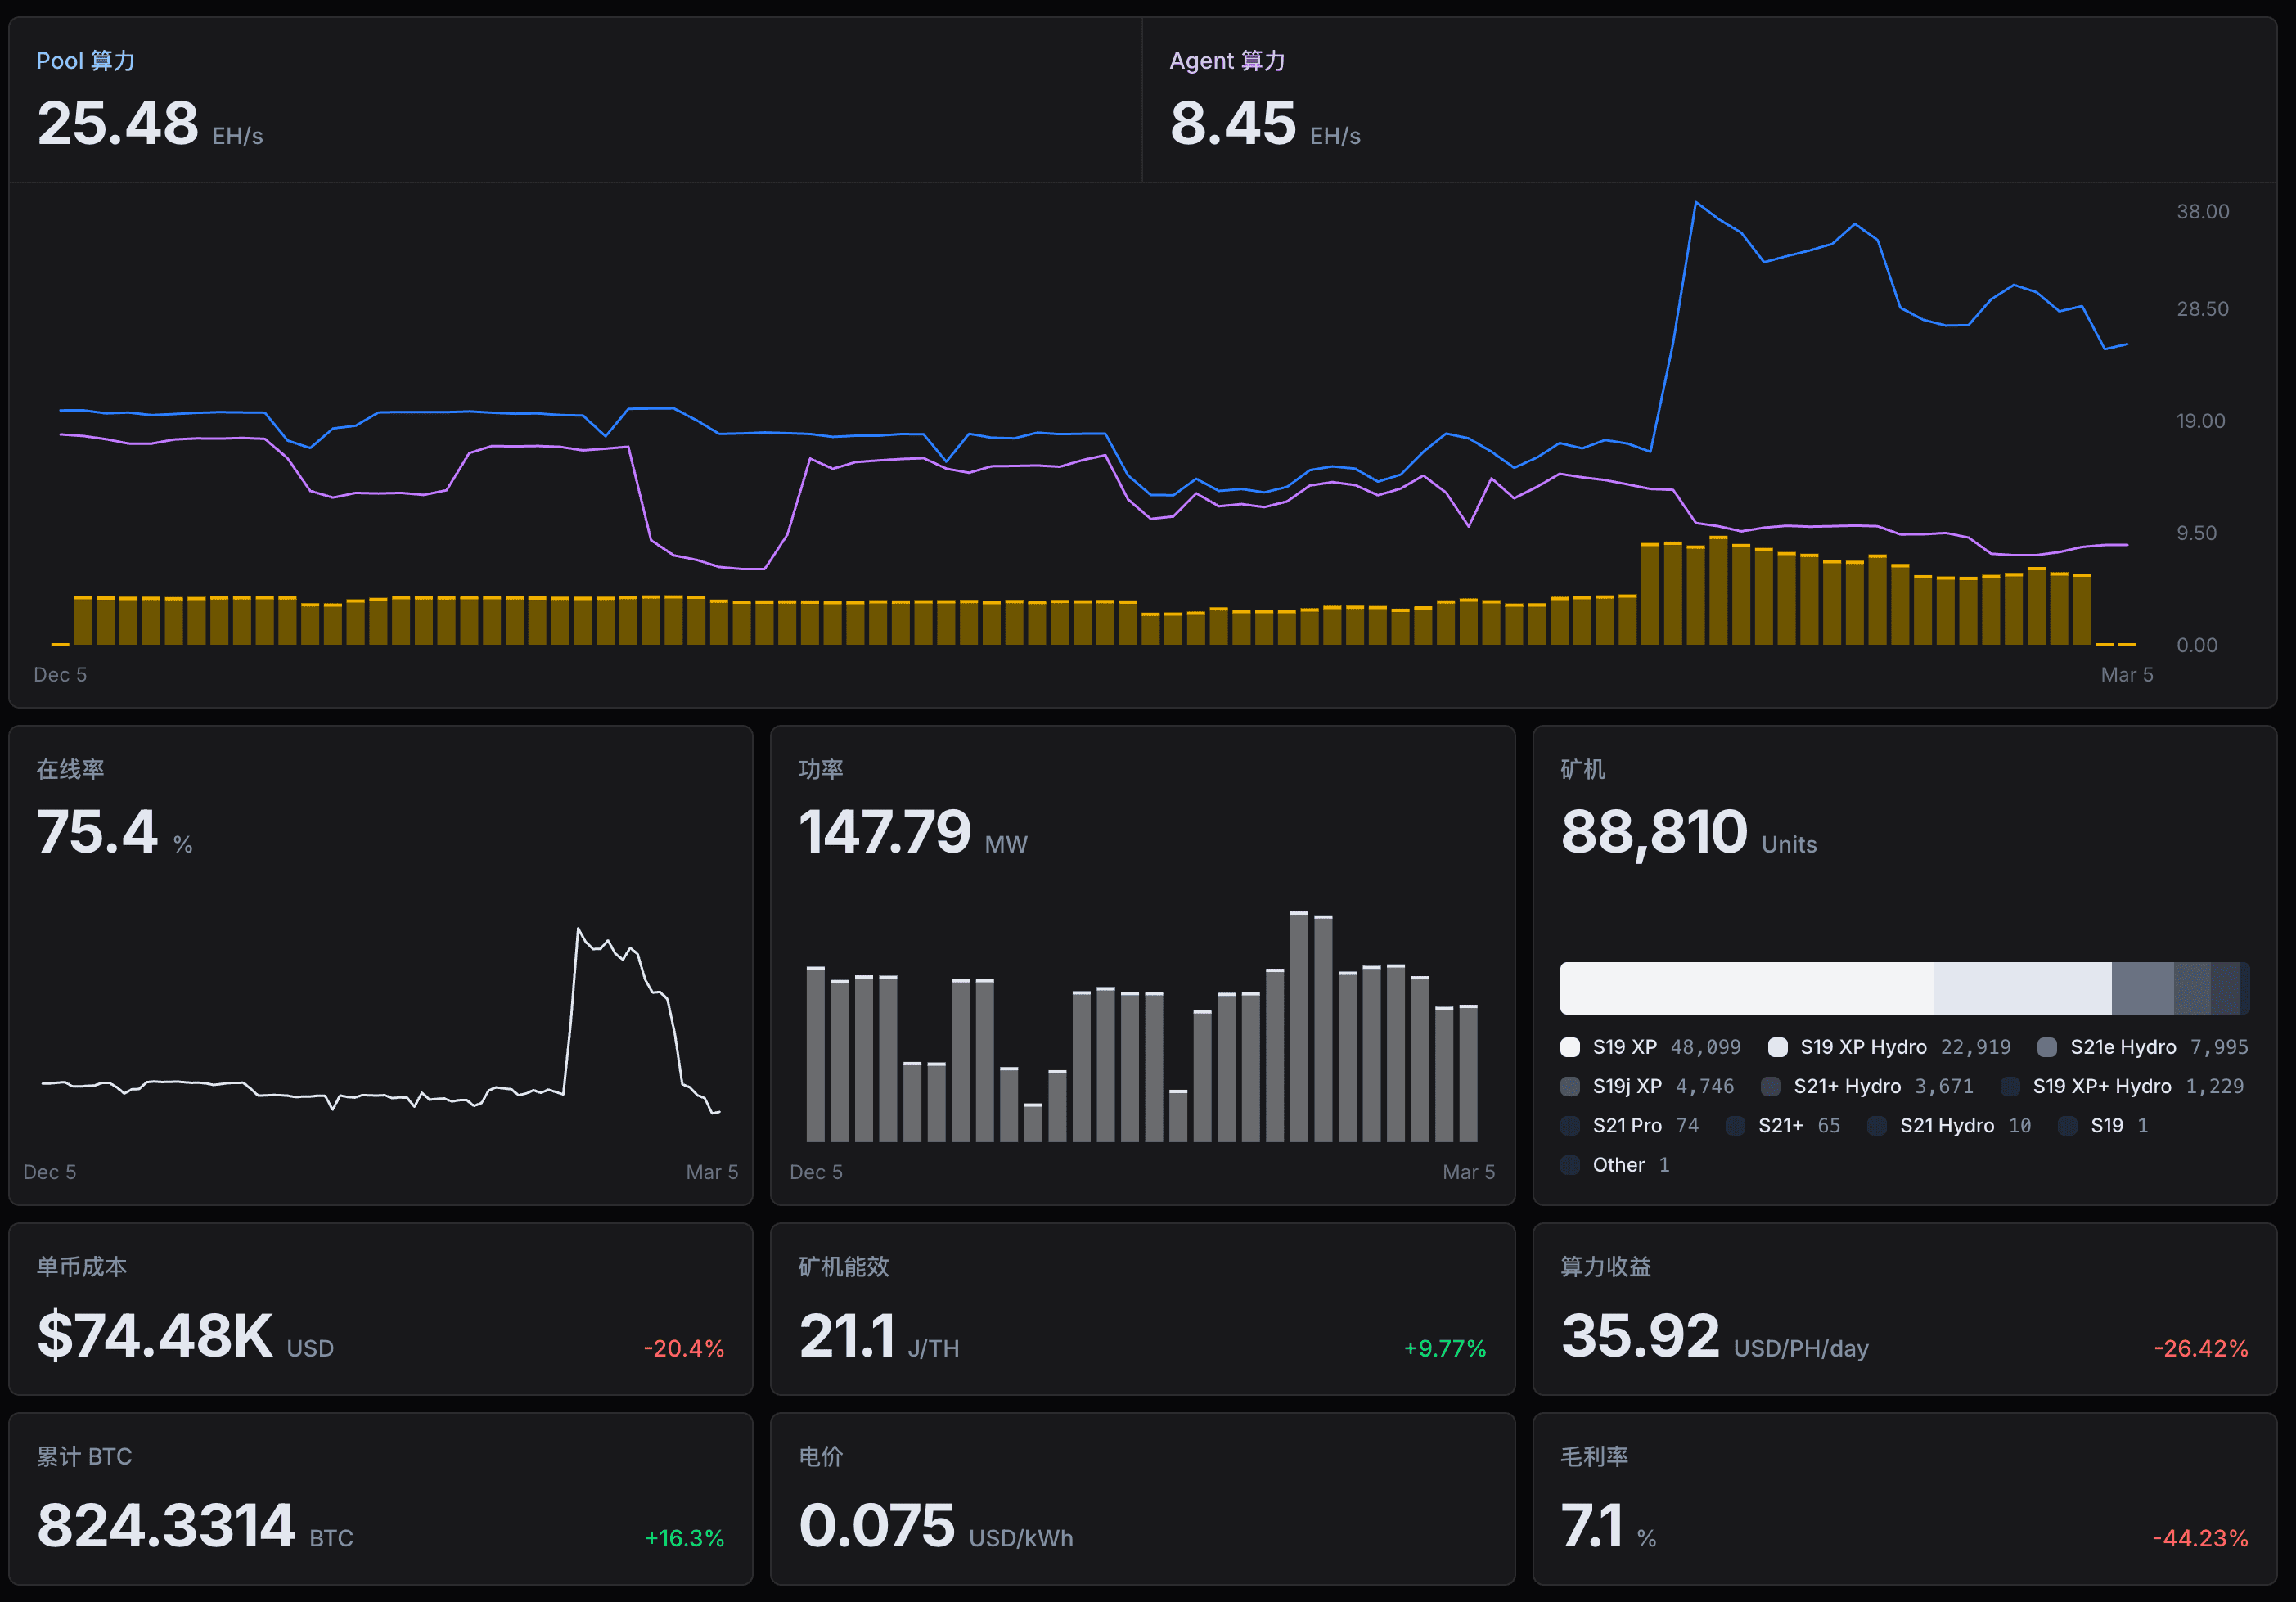Click the -20.4% indicator on 单币成本
The image size is (2296, 1602).
[x=684, y=1348]
